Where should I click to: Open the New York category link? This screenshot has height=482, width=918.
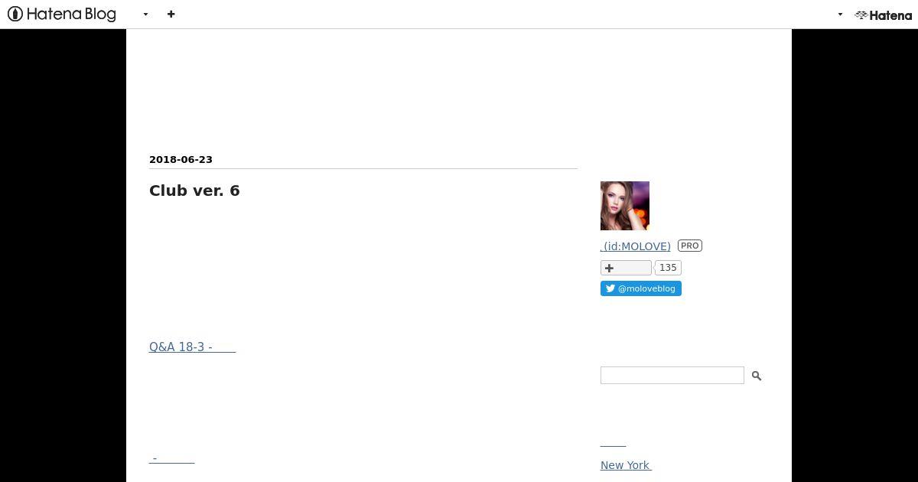(x=626, y=465)
